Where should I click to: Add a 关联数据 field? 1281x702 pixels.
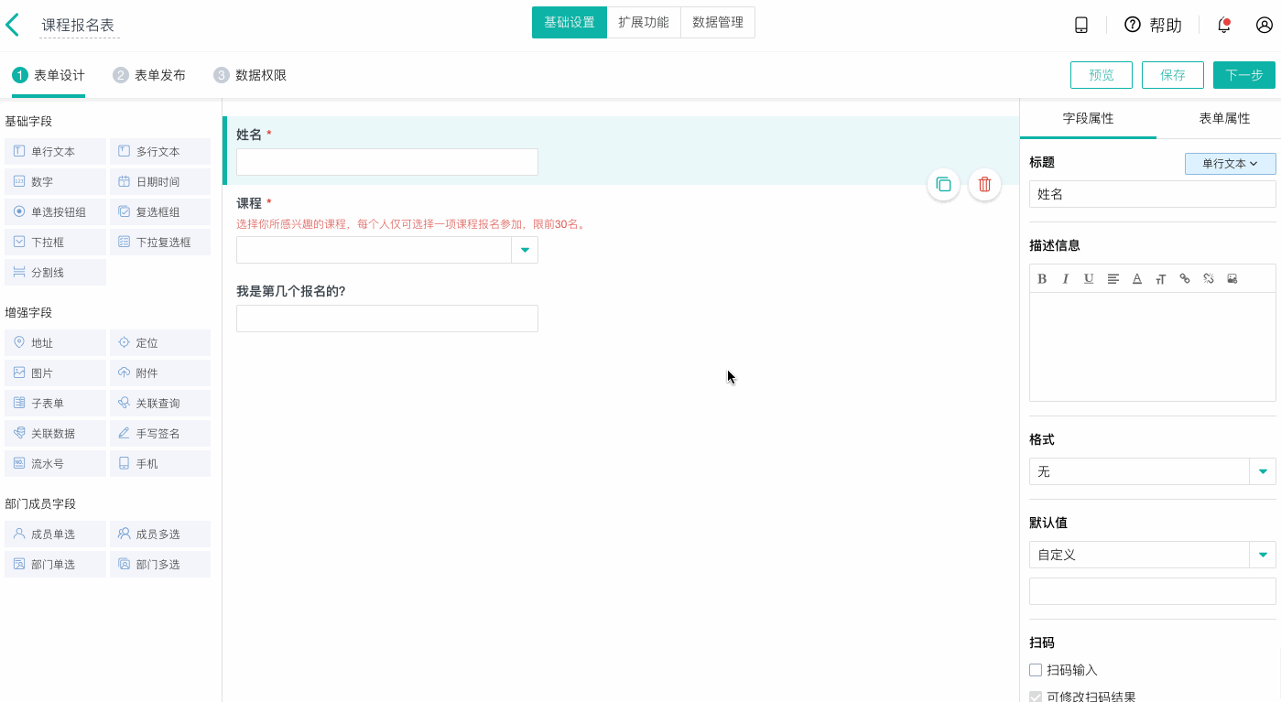tap(55, 434)
